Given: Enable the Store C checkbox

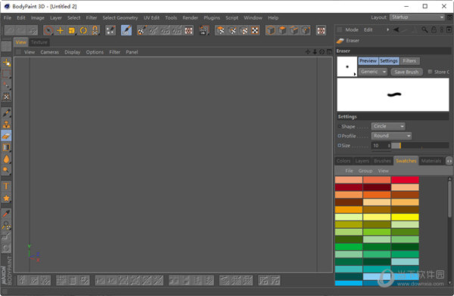Looking at the screenshot, I should 430,72.
